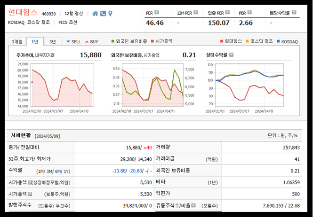
Task: Open the 12M PER help icon
Action: coord(196,12)
